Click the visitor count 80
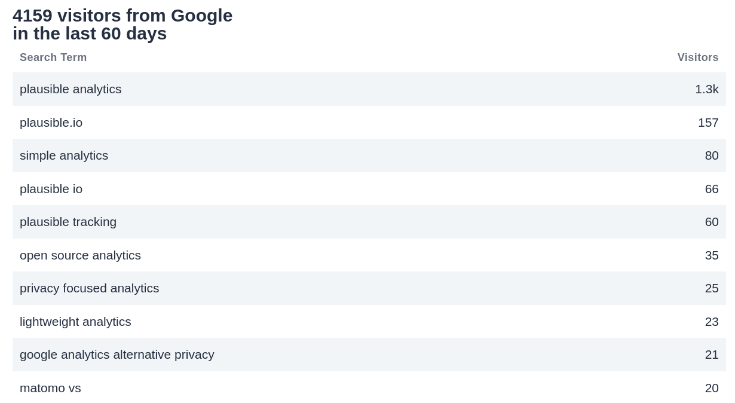Image resolution: width=735 pixels, height=403 pixels. click(x=712, y=155)
